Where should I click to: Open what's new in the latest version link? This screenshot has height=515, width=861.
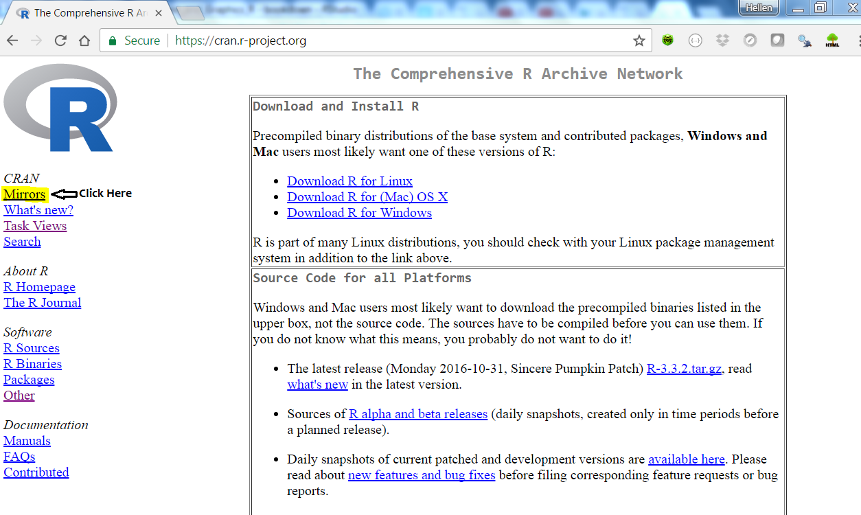(x=318, y=385)
